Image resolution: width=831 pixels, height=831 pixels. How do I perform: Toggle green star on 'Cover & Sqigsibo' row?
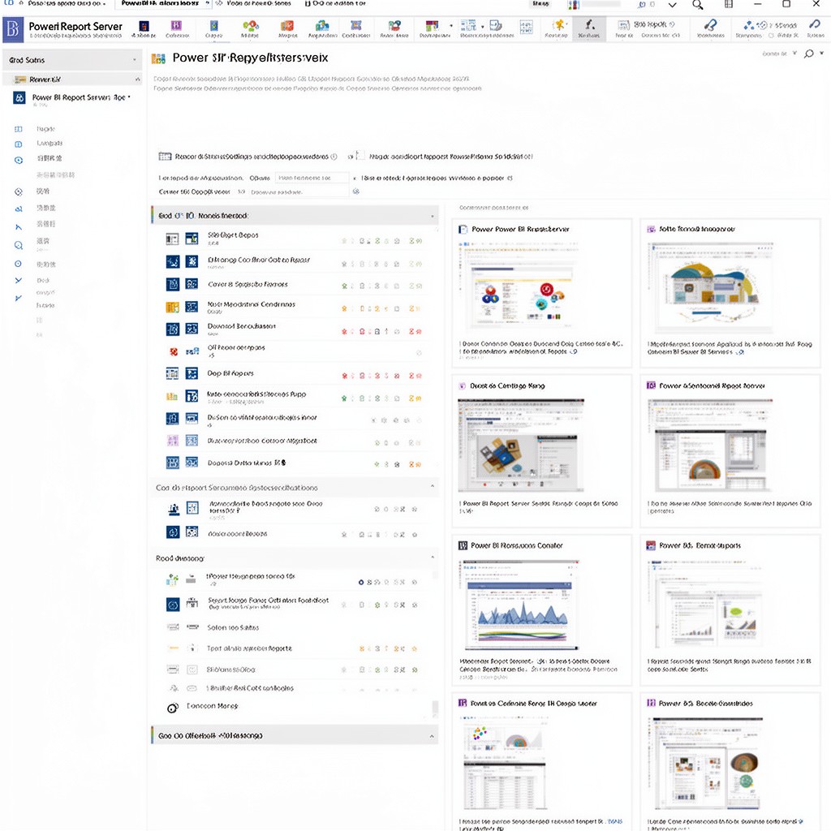[x=344, y=286]
